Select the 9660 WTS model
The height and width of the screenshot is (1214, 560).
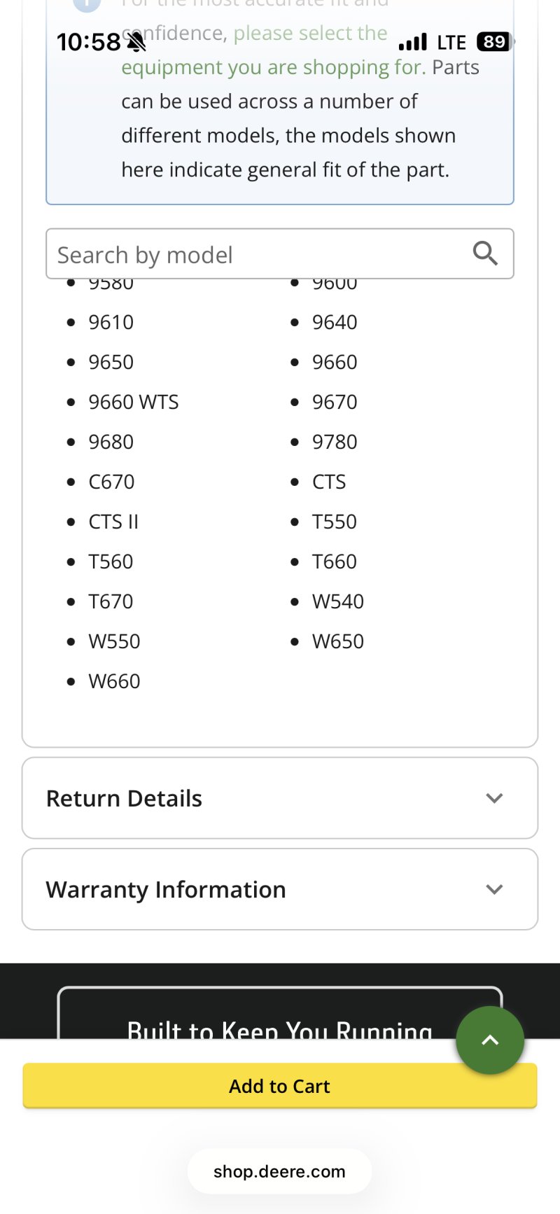(x=134, y=402)
